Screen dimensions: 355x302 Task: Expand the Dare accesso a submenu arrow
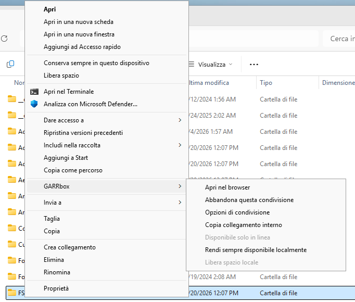(180, 120)
